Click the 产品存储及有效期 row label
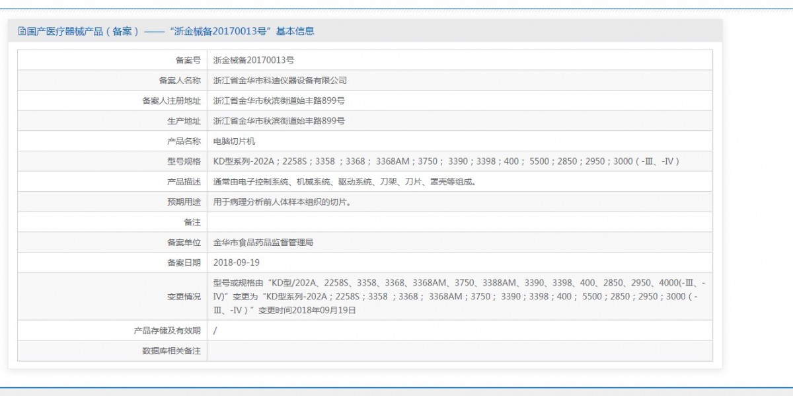 (167, 331)
